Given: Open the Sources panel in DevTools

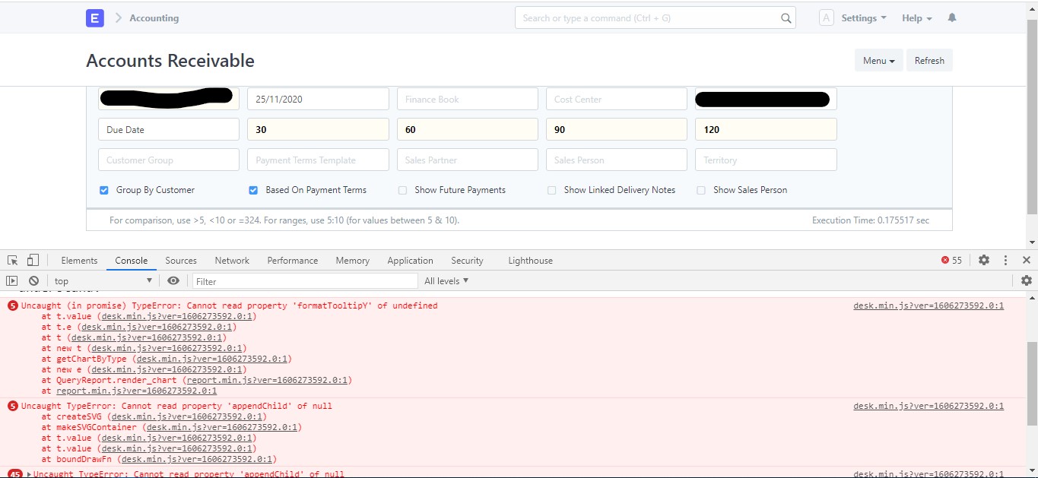Looking at the screenshot, I should click(180, 260).
